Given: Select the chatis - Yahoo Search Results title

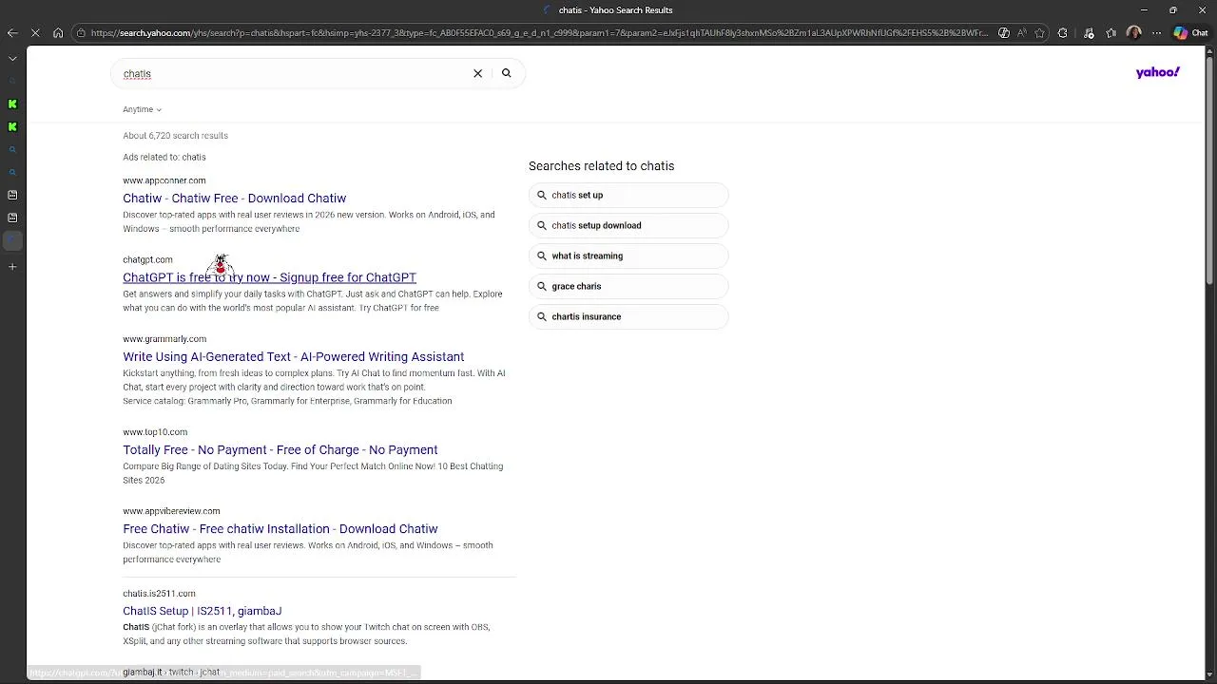Looking at the screenshot, I should point(615,10).
